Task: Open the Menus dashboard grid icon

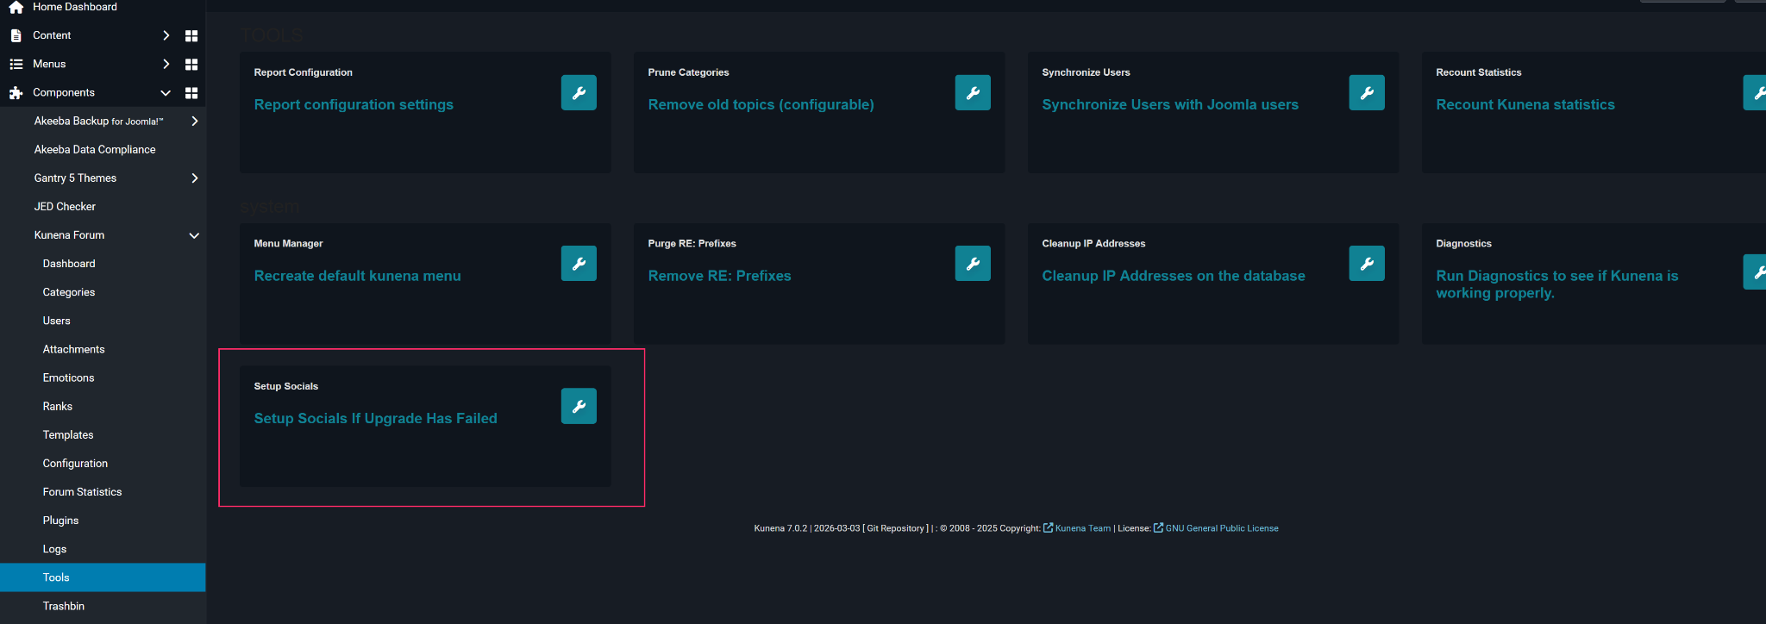Action: point(191,64)
